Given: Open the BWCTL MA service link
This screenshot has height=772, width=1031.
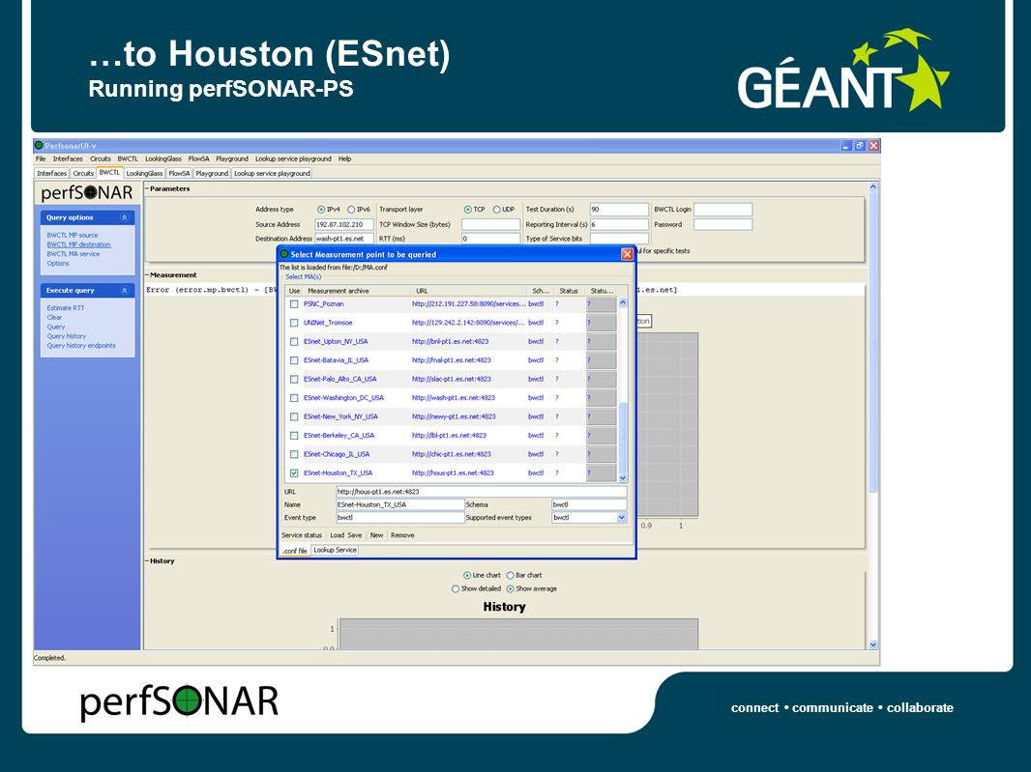Looking at the screenshot, I should [73, 253].
